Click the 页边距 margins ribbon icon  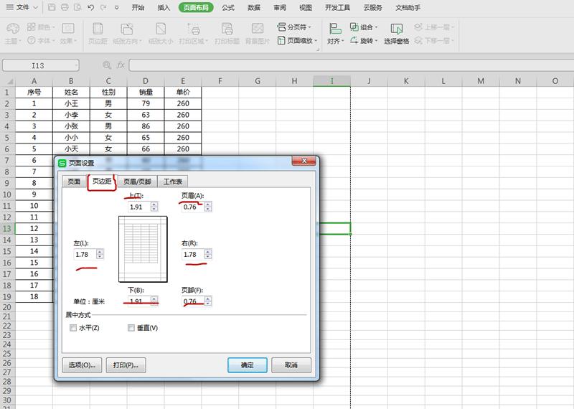pyautogui.click(x=98, y=29)
